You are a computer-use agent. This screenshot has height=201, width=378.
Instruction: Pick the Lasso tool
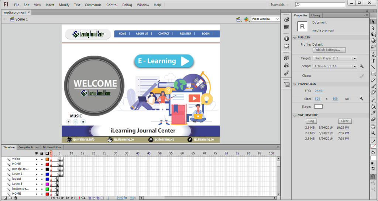pos(373,47)
